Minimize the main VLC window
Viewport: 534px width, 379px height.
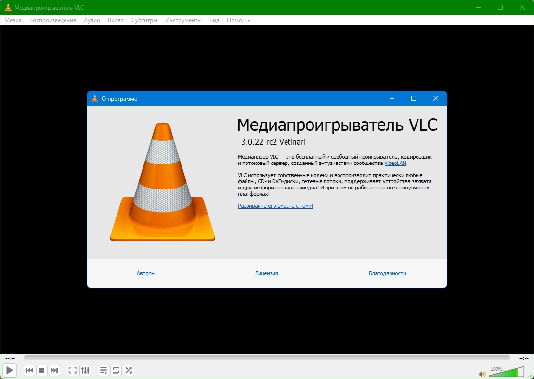[x=479, y=7]
